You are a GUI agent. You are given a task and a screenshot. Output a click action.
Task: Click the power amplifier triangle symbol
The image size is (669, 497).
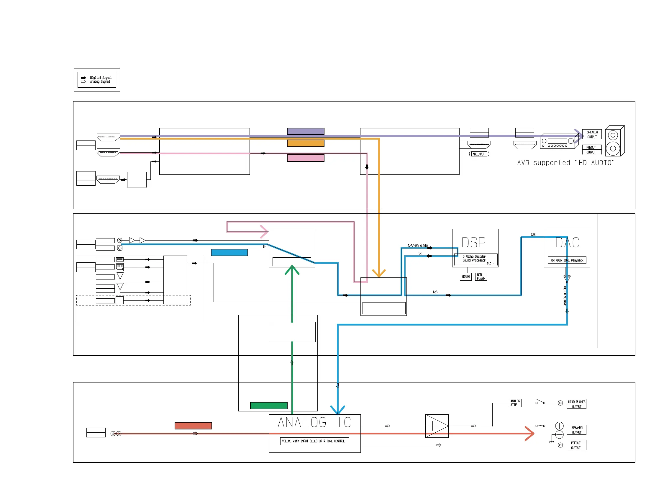point(436,426)
